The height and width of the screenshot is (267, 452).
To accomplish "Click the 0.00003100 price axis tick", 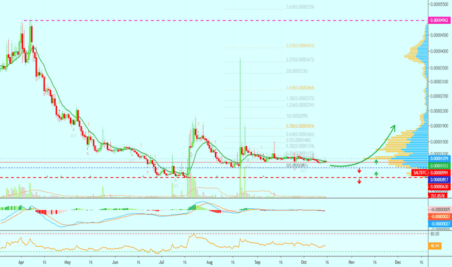I will pos(439,82).
